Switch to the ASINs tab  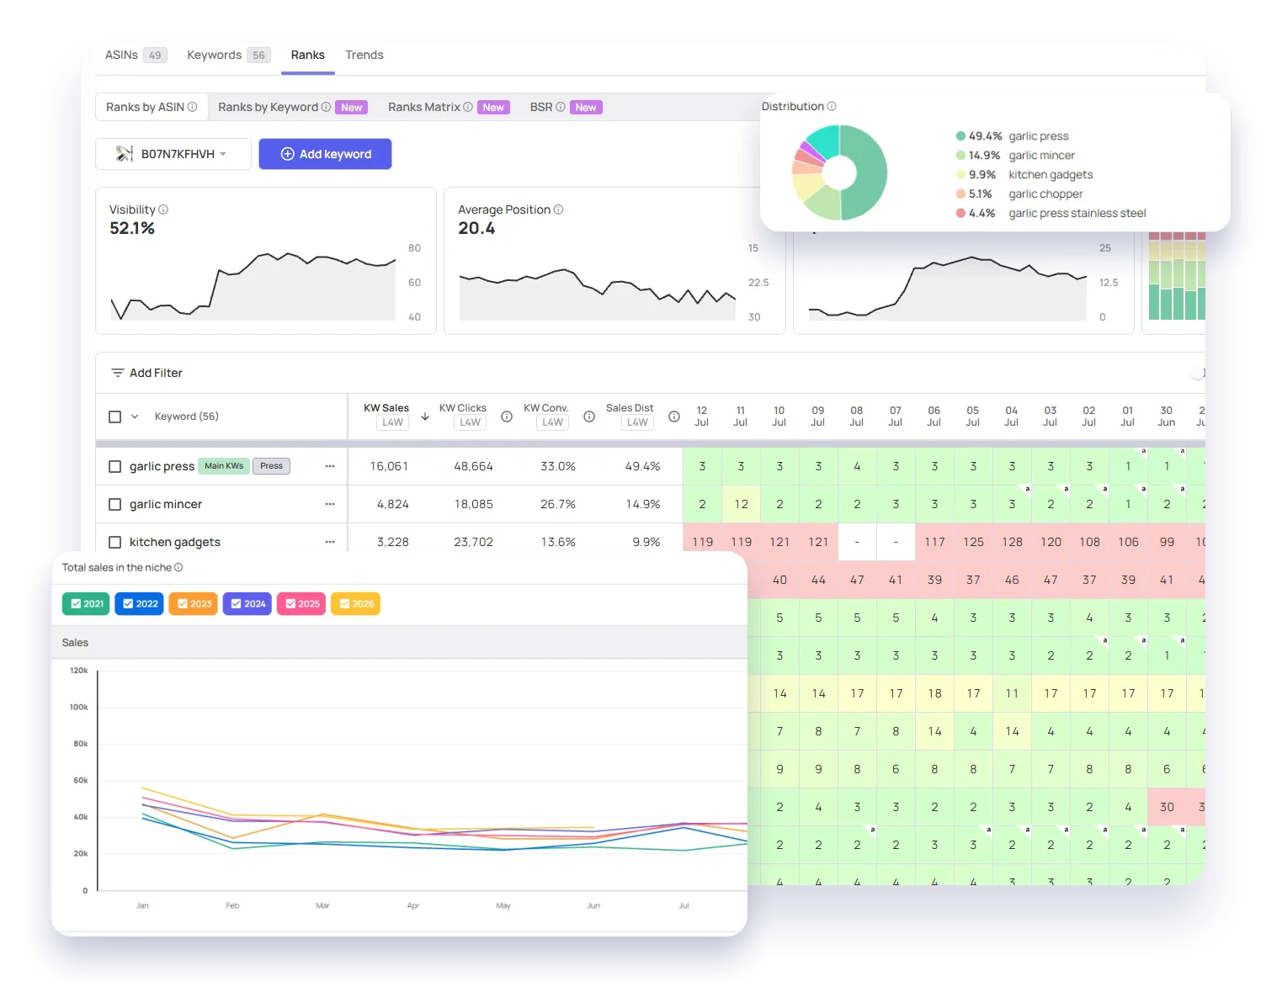[136, 55]
